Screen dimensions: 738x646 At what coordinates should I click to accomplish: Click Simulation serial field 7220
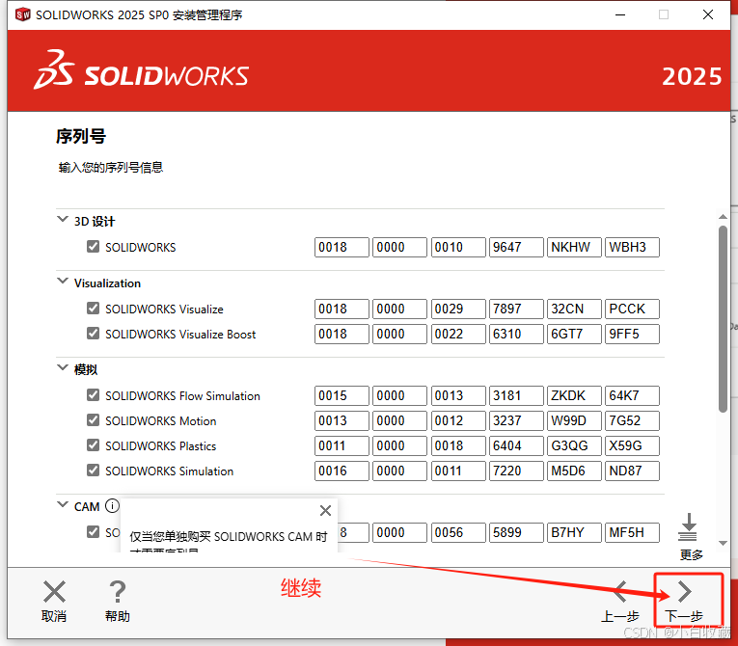[x=516, y=471]
